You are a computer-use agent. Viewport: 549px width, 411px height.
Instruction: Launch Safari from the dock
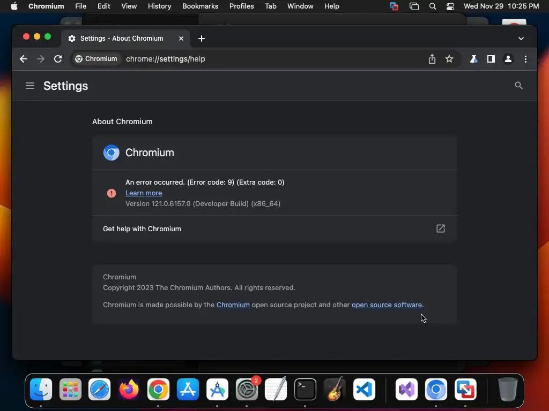pos(99,390)
